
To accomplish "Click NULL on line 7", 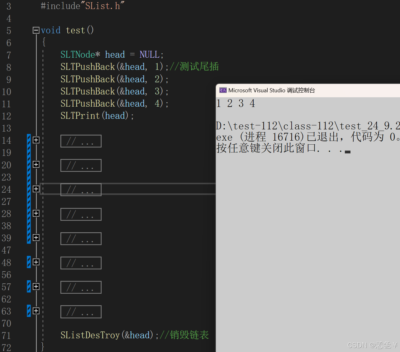I will [150, 55].
